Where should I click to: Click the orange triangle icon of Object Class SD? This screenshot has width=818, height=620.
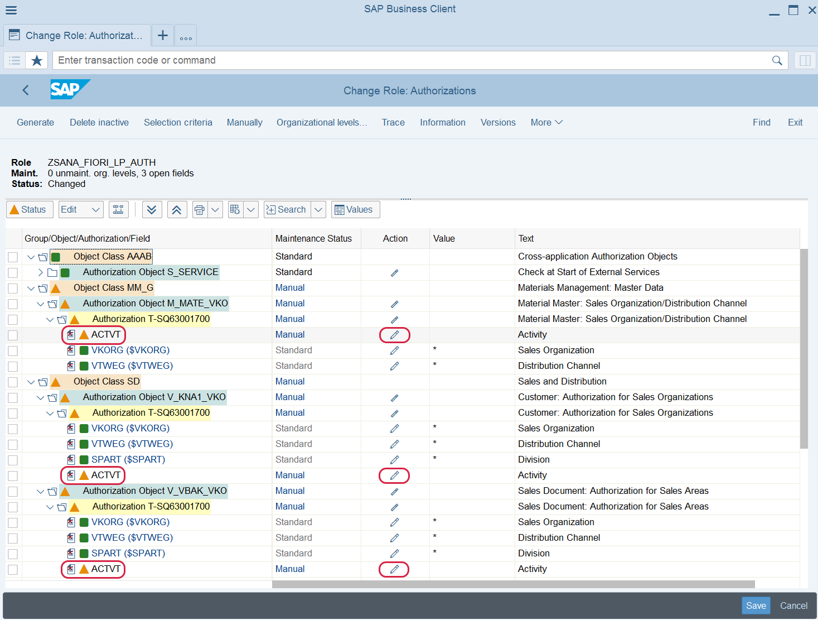coord(56,382)
